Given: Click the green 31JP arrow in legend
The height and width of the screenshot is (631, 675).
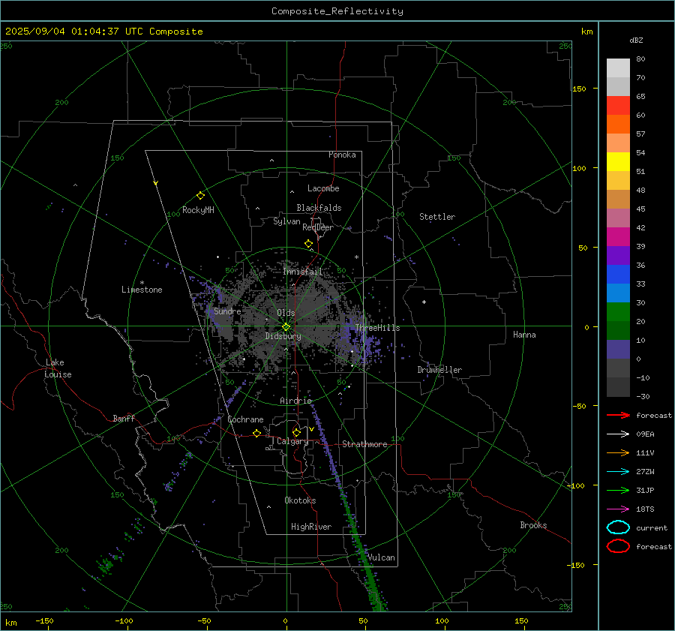Looking at the screenshot, I should [x=618, y=490].
